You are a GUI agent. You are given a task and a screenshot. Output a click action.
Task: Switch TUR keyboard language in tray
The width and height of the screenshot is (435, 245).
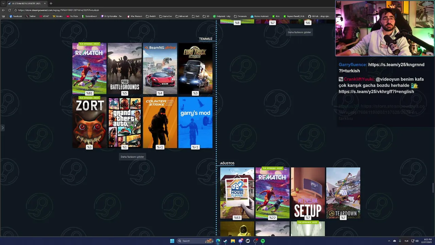point(406,241)
